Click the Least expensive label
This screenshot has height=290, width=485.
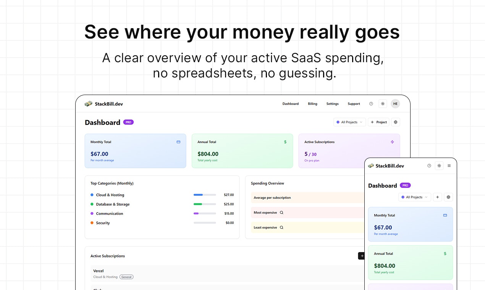tap(265, 227)
